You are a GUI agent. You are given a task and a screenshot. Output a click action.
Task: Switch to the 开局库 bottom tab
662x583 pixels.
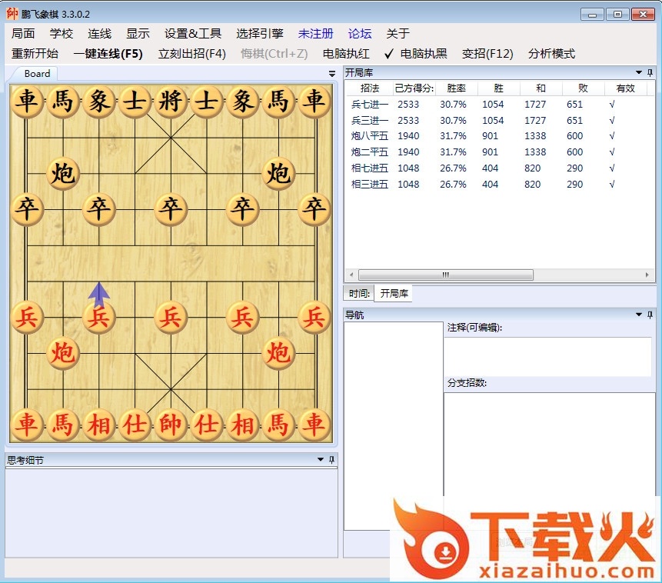point(394,293)
